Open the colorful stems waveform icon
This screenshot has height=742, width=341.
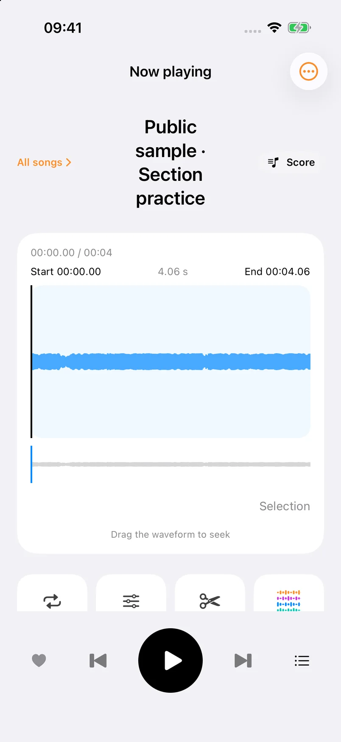[289, 601]
